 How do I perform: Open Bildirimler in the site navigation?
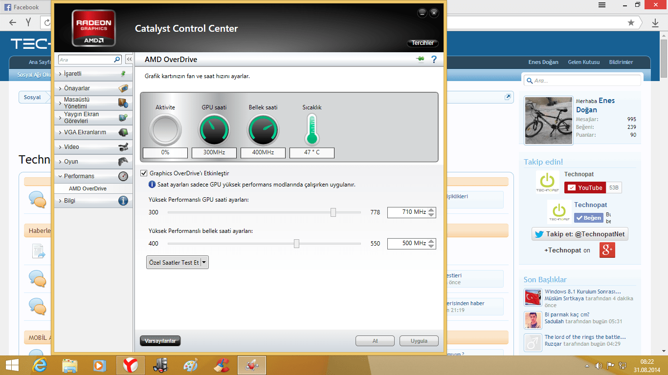coord(621,62)
